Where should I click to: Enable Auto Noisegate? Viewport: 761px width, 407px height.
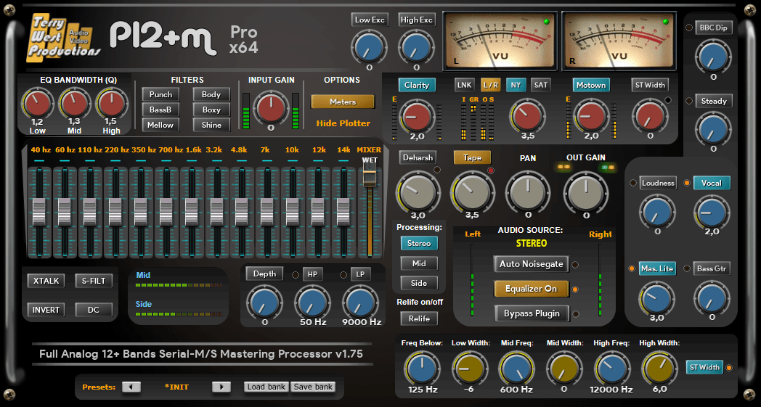click(x=532, y=264)
